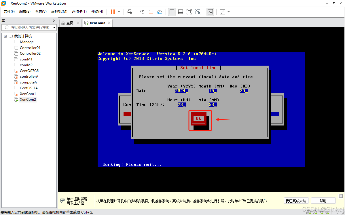
Task: Click the Day field showing 29
Action: coord(244,91)
